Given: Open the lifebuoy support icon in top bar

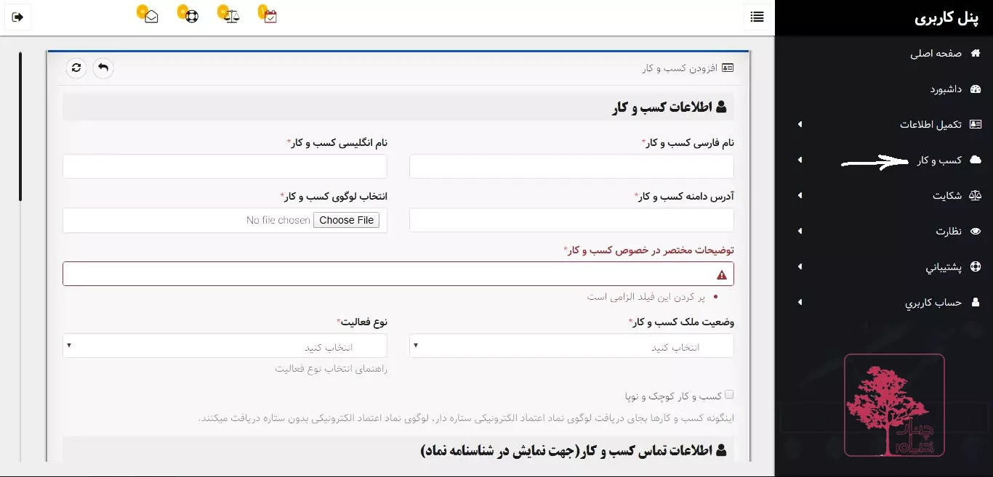Looking at the screenshot, I should [x=191, y=17].
